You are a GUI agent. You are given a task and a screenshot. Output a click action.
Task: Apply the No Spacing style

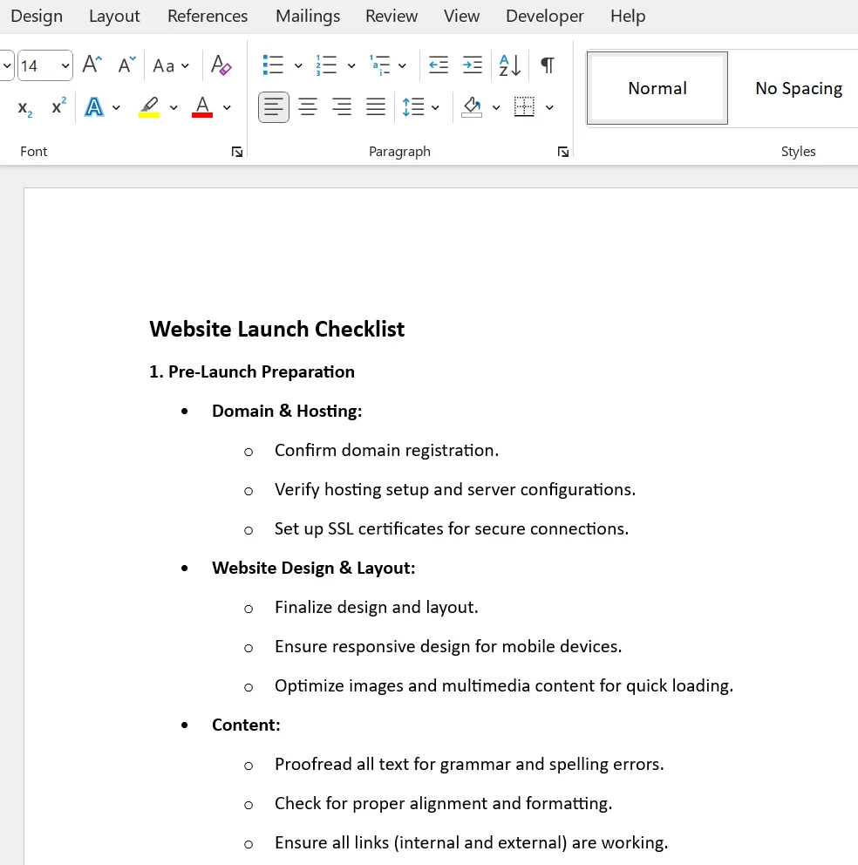point(799,88)
